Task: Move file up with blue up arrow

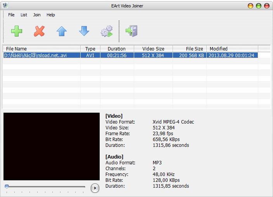Action: click(62, 31)
